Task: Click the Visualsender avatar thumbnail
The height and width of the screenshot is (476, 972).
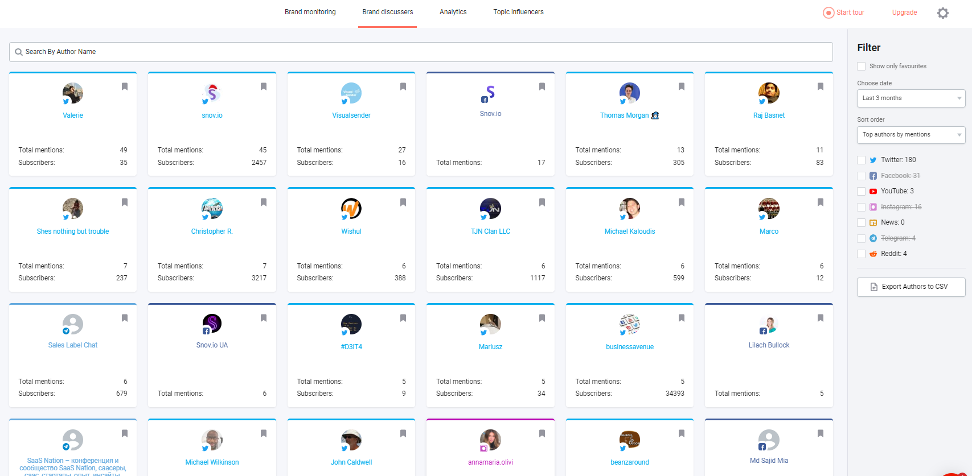Action: (x=351, y=93)
